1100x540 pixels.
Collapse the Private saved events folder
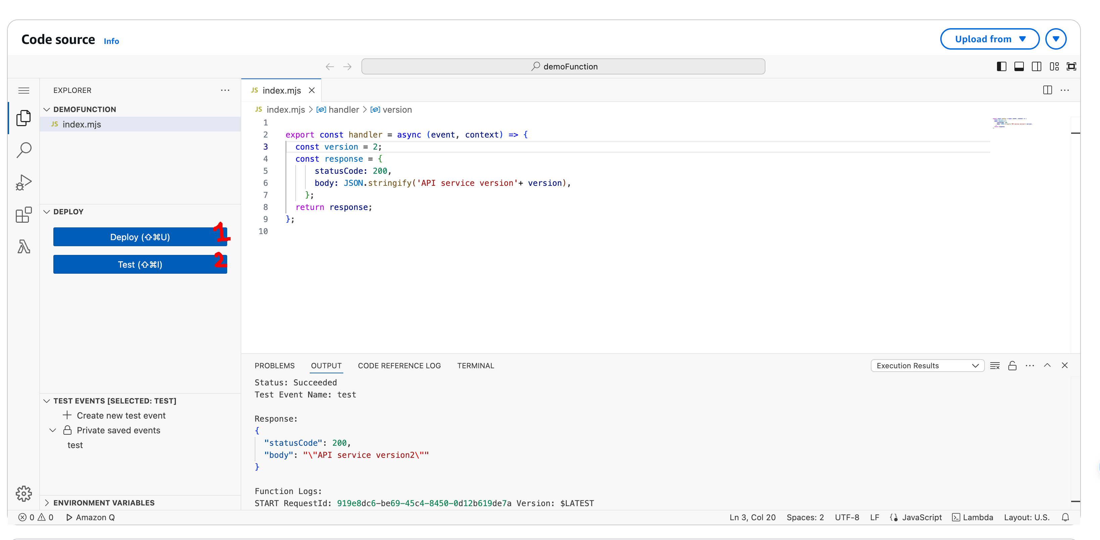[53, 430]
